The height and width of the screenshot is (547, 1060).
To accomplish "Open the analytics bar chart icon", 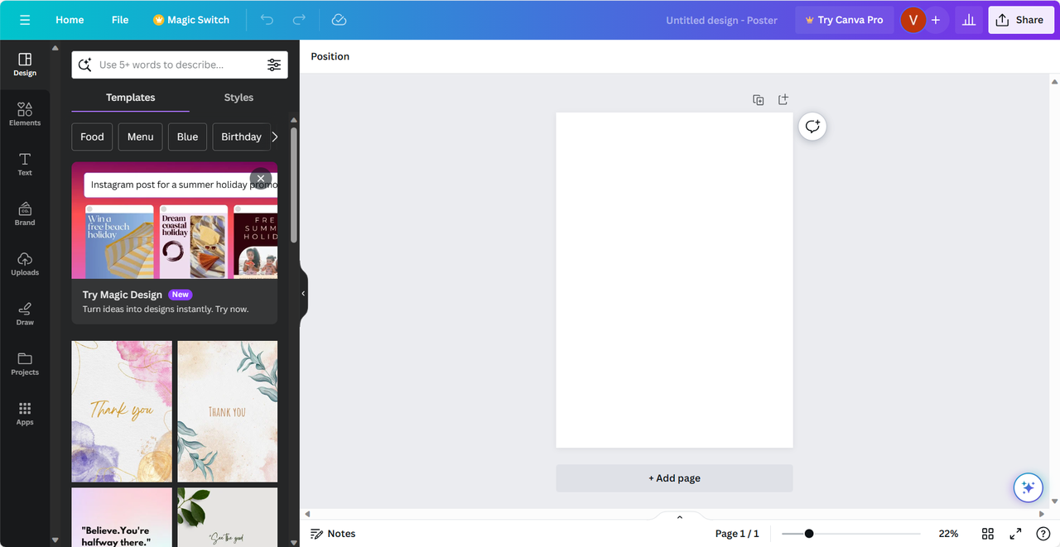I will tap(968, 20).
